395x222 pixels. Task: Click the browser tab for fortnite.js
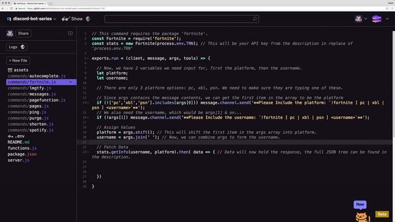tap(30, 4)
